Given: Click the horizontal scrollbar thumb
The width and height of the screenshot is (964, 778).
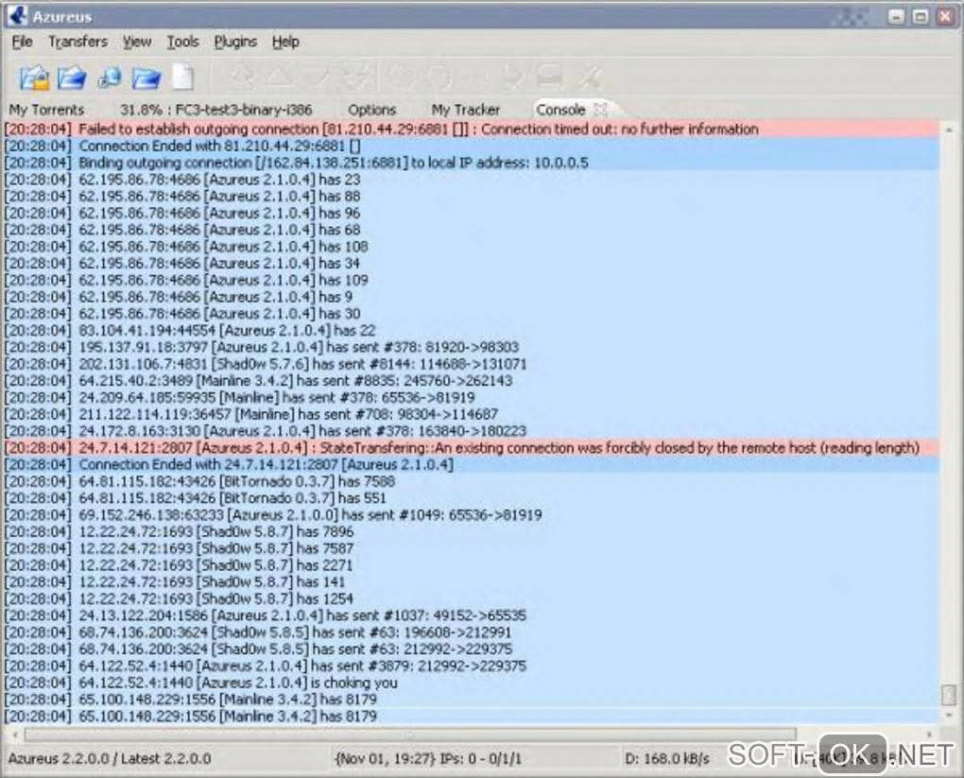Looking at the screenshot, I should 410,735.
